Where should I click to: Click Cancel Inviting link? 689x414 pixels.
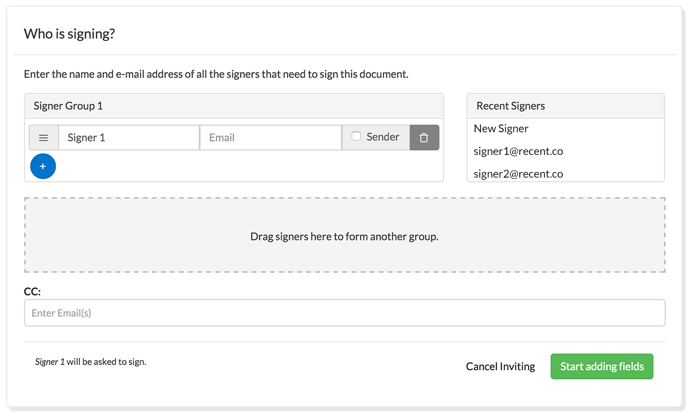(500, 367)
